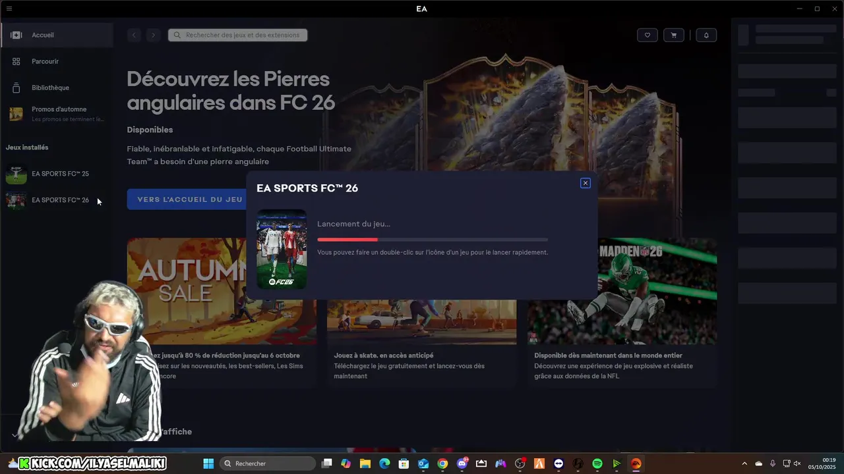
Task: Go forward with the right arrow button
Action: tap(153, 35)
